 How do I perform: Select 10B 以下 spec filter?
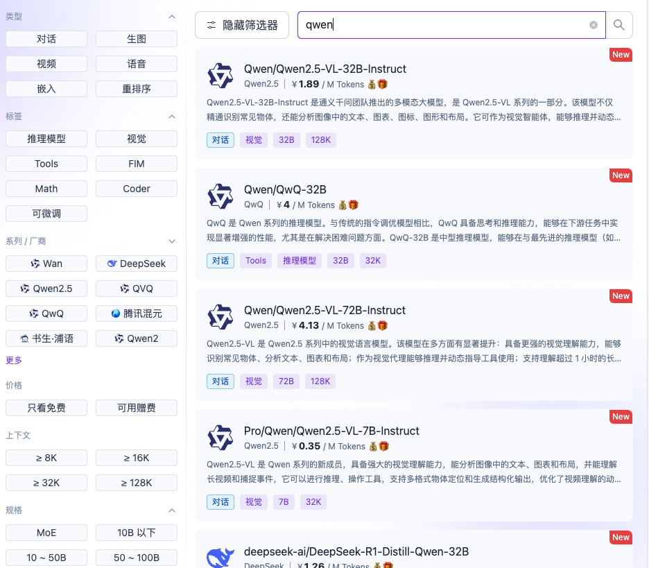[x=137, y=533]
